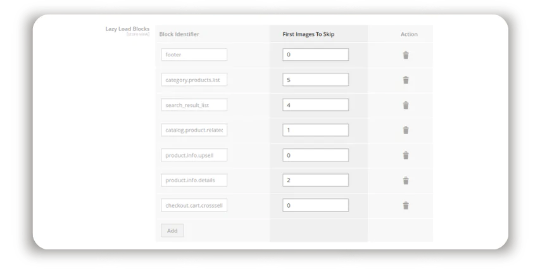Remove the search_result_list row
Viewport: 540px width, 269px height.
tap(406, 105)
